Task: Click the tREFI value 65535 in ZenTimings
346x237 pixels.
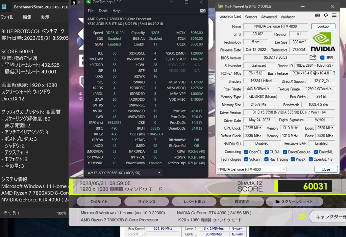Action: click(x=155, y=128)
